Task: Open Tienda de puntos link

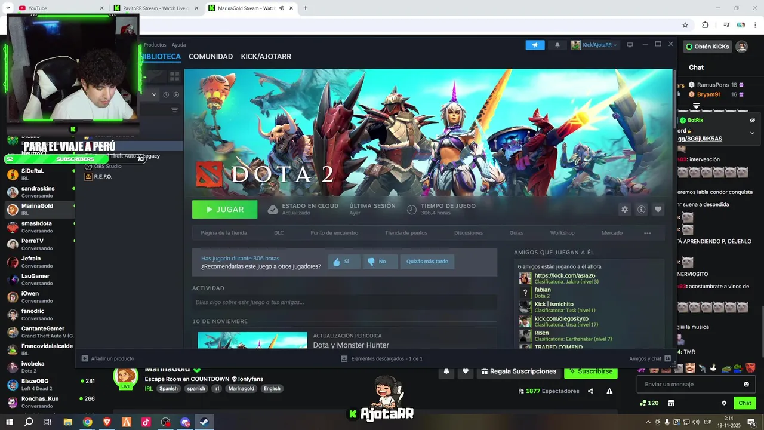Action: pos(406,233)
